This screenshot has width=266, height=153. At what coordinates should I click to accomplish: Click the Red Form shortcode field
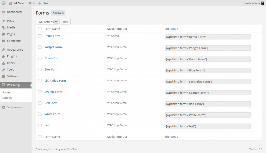point(208,104)
